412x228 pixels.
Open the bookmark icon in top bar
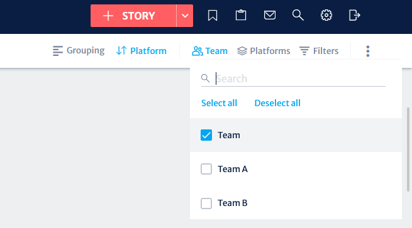[213, 16]
